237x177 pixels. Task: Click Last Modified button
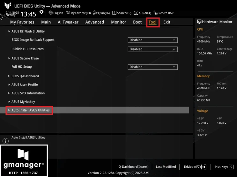click(166, 167)
